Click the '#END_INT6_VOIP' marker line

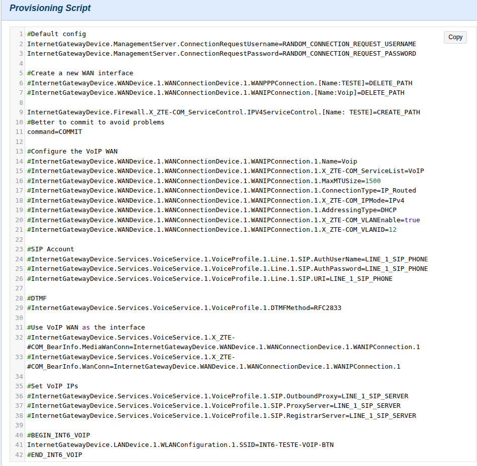tap(55, 455)
